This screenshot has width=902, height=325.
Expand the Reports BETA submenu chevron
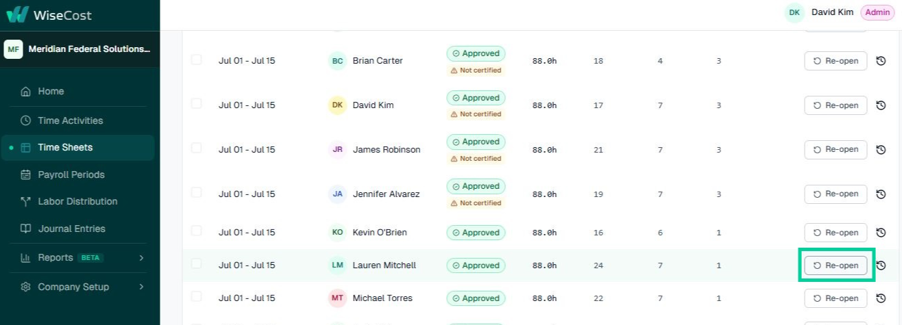(x=141, y=258)
